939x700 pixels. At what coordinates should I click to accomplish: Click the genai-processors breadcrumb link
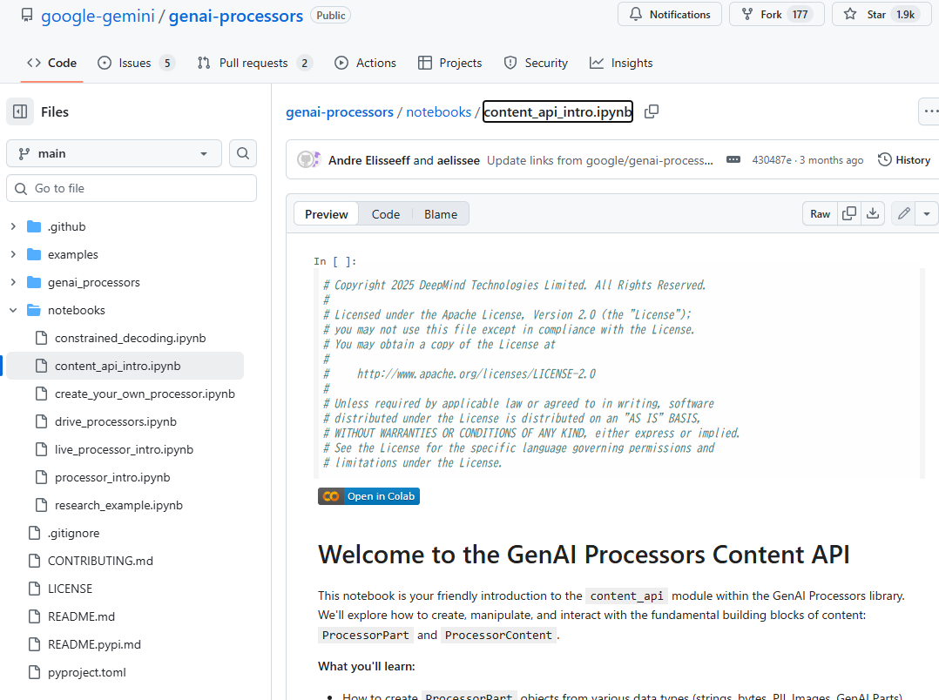pyautogui.click(x=340, y=112)
